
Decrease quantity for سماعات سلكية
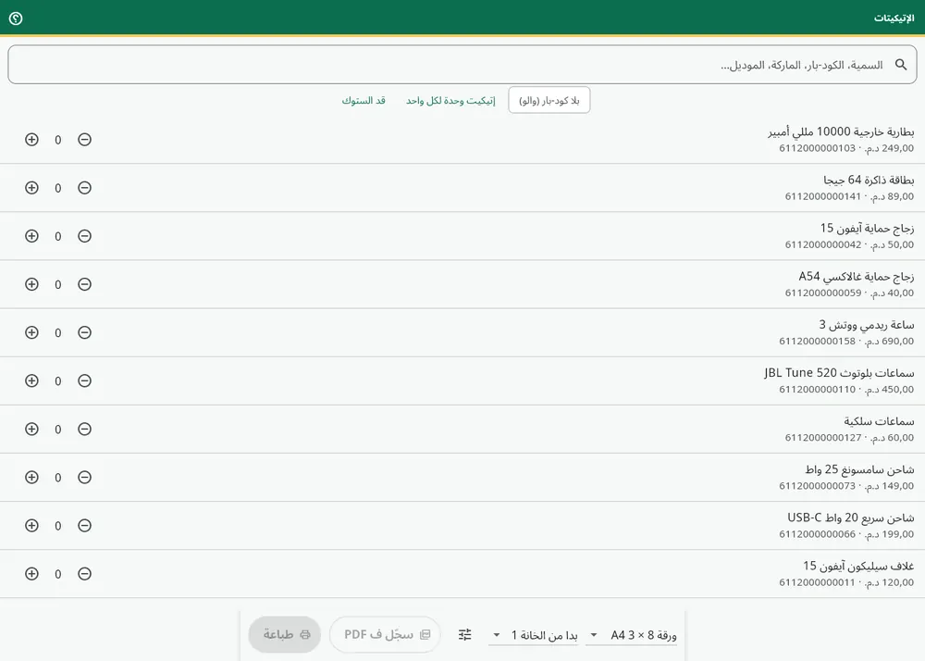(x=84, y=429)
